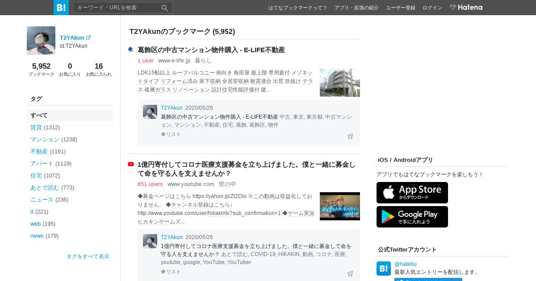
Task: Focus the keyword and URL search field
Action: click(x=117, y=8)
